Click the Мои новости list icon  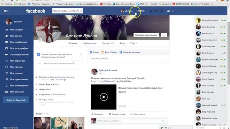click(x=6, y=30)
